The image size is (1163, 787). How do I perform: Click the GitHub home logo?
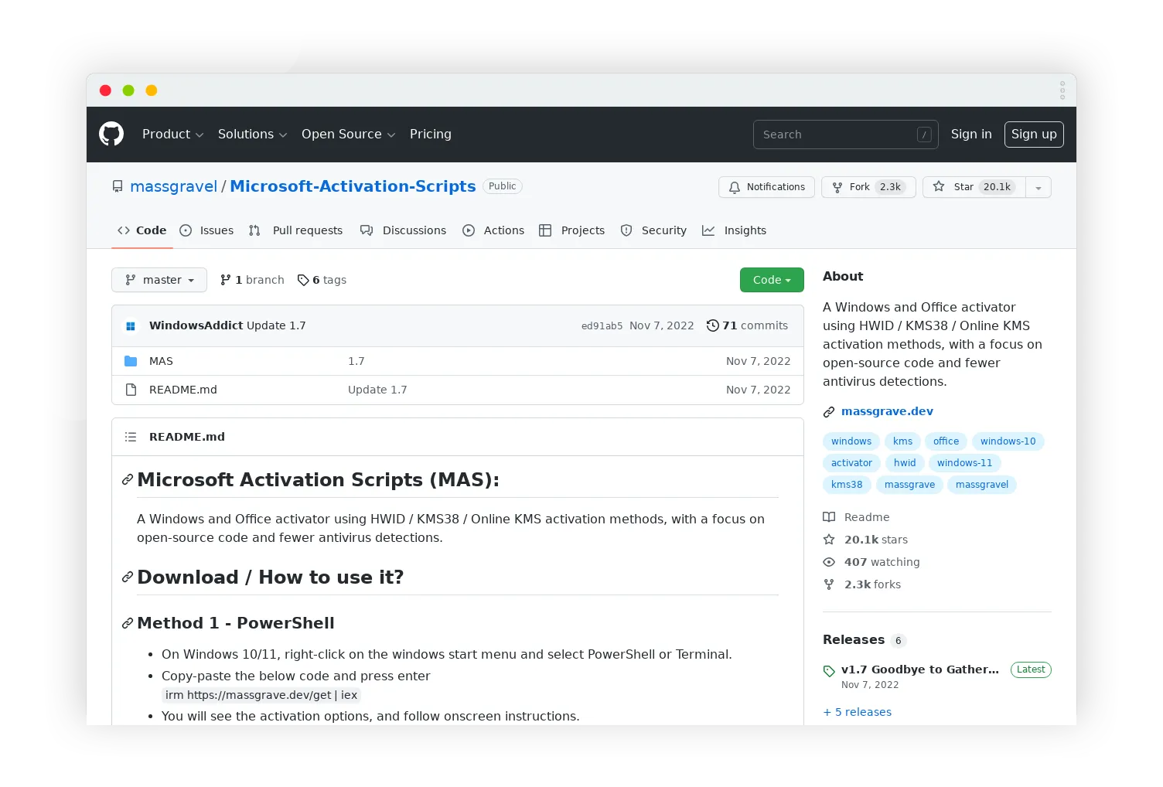(x=111, y=134)
